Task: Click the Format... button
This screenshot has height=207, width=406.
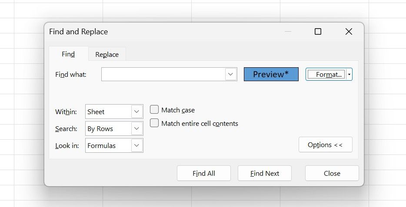Action: point(326,74)
